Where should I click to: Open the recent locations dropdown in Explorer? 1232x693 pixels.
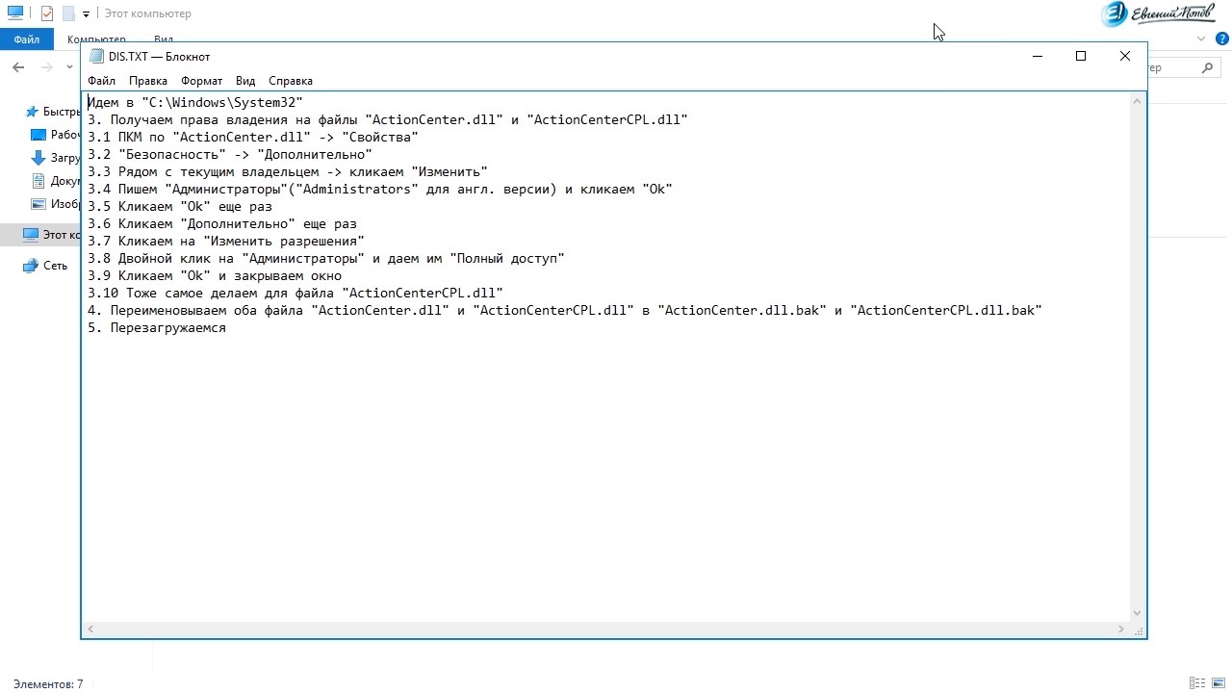(x=69, y=67)
